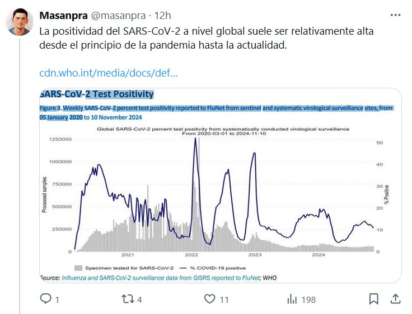Open view analytics bar chart icon

292,299
